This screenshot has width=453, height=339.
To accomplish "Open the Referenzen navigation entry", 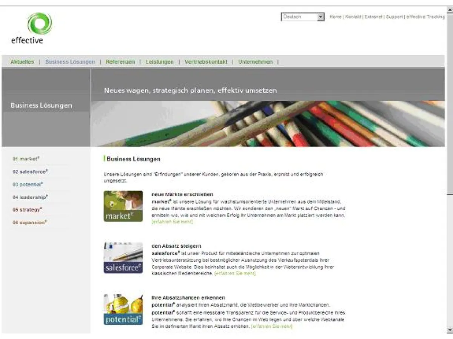I will click(120, 61).
